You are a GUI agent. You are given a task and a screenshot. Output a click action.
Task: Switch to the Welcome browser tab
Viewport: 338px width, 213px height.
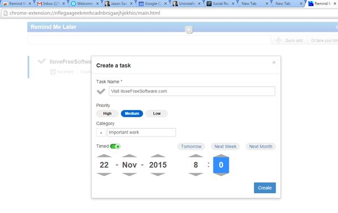tap(85, 3)
